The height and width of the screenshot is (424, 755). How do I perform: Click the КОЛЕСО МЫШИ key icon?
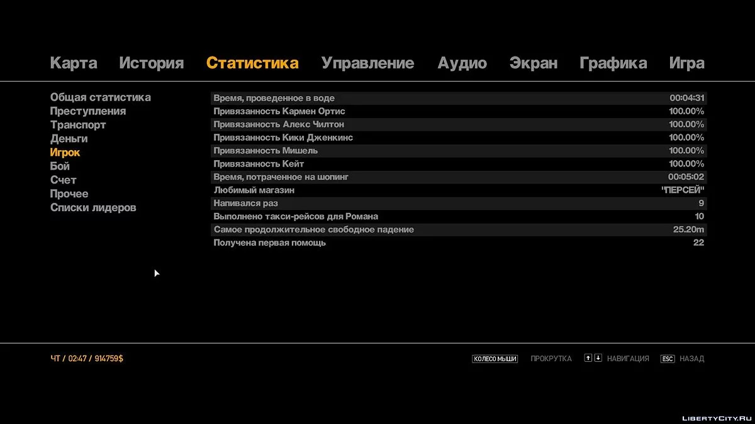(x=495, y=359)
